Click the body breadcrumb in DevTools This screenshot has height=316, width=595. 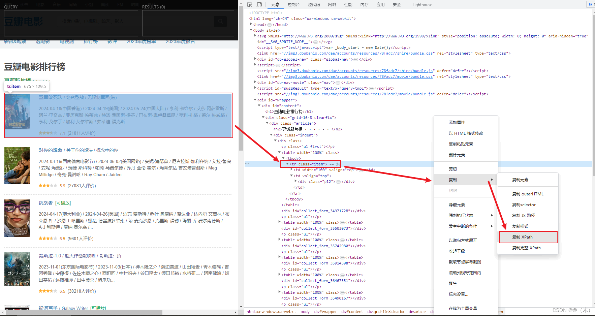click(x=305, y=312)
